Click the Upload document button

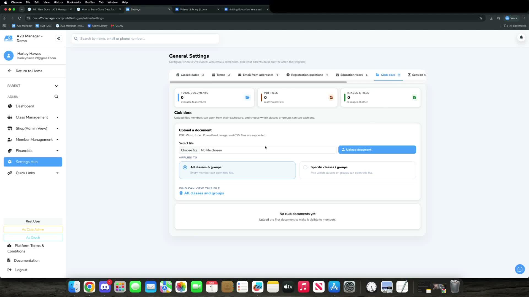(377, 150)
